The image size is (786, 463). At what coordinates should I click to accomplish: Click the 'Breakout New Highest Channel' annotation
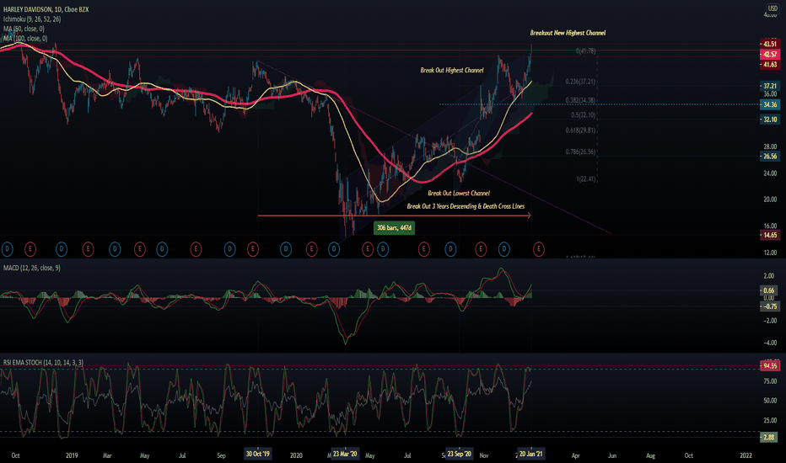pyautogui.click(x=568, y=33)
